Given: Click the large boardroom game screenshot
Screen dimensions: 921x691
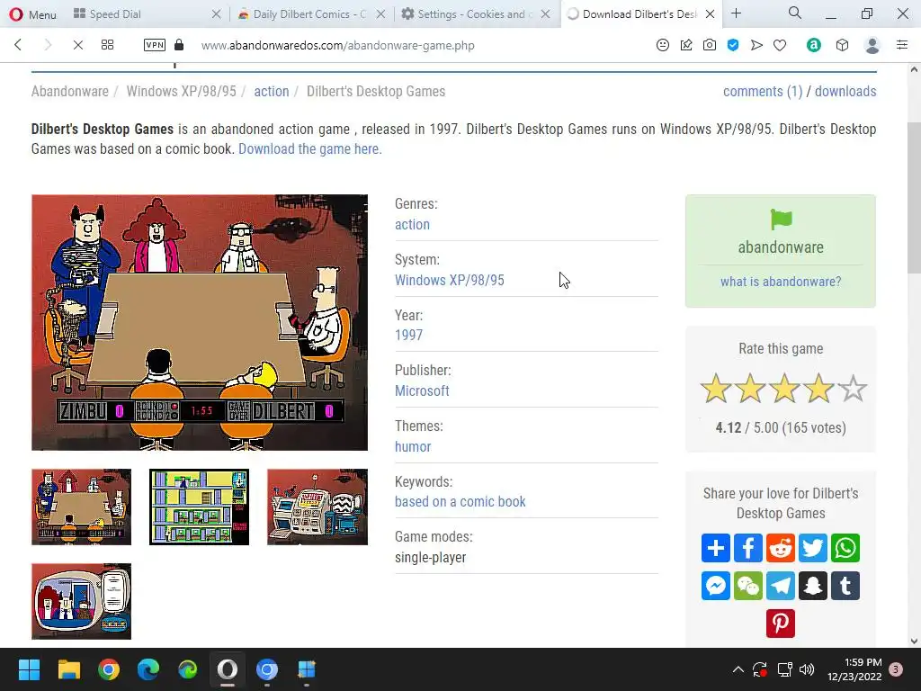Looking at the screenshot, I should coord(200,323).
